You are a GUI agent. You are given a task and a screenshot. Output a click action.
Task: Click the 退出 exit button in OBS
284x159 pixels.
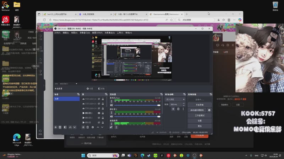pos(200,126)
